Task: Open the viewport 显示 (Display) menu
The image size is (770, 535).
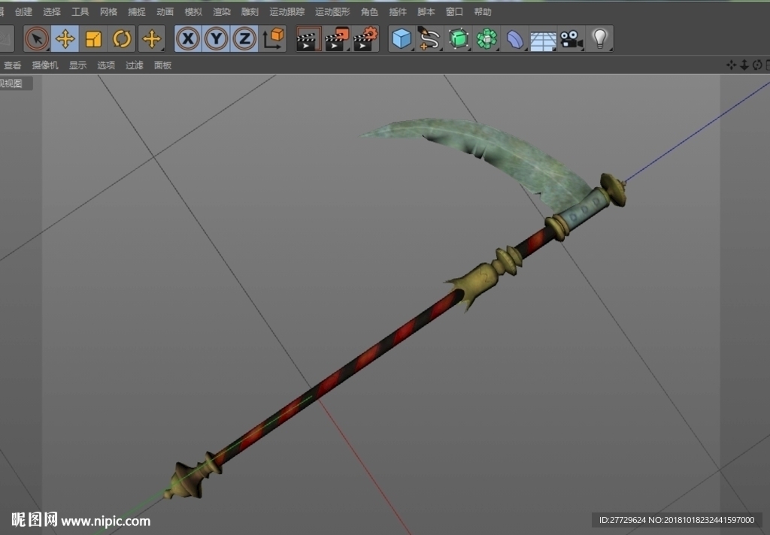Action: (x=77, y=65)
